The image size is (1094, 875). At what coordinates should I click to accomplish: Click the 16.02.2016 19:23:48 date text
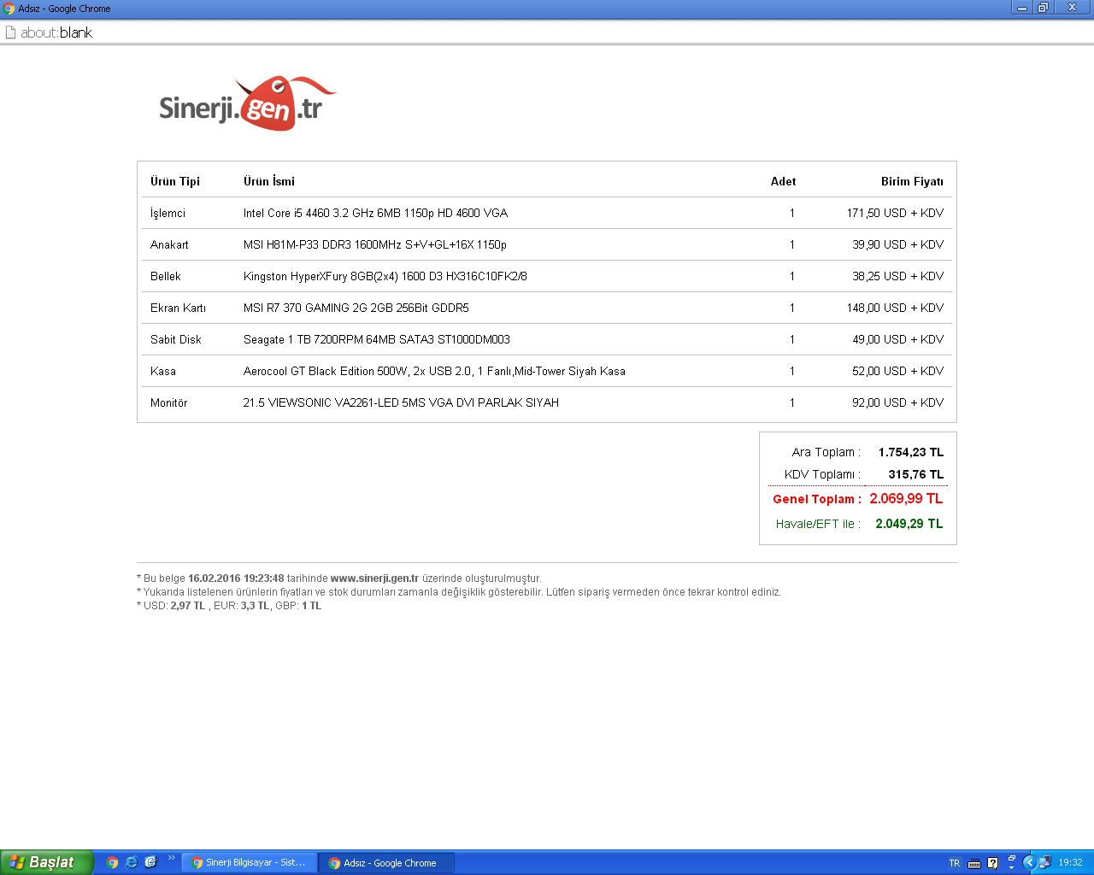click(x=236, y=578)
